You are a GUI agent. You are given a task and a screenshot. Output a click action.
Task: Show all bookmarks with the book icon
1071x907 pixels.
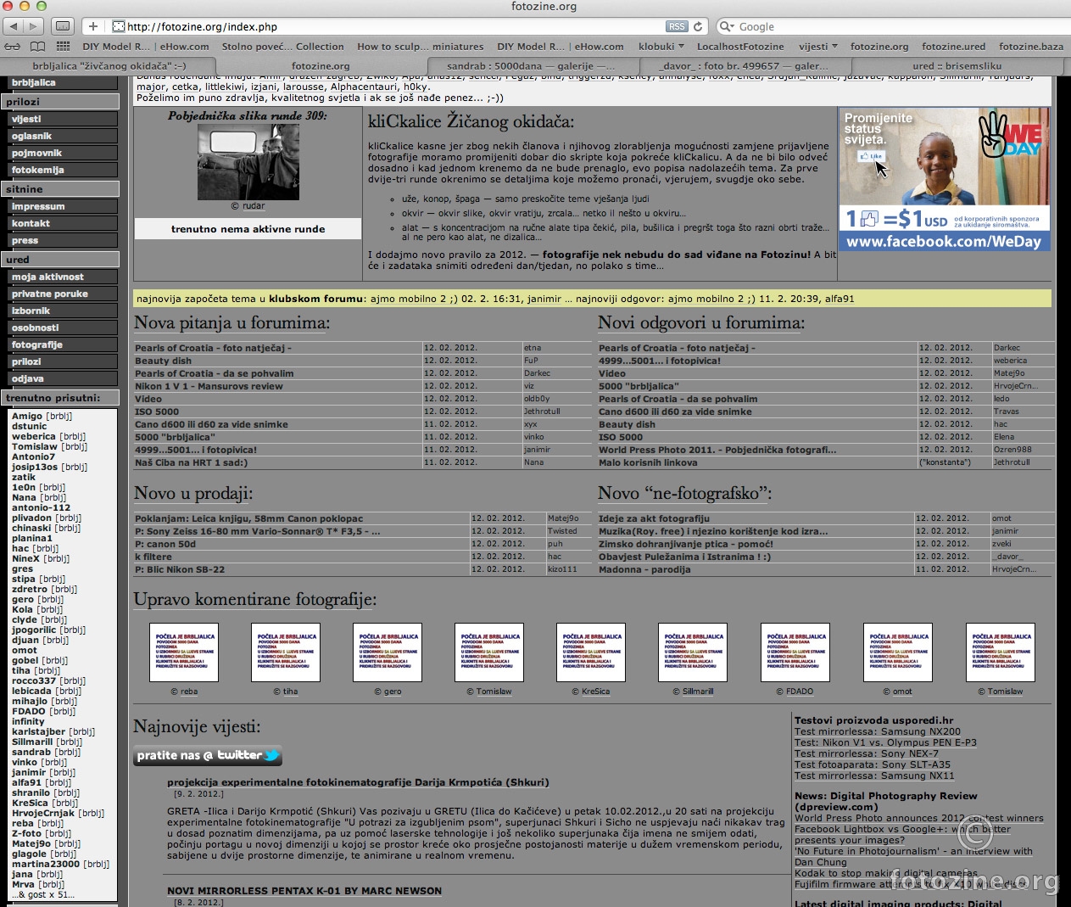point(38,46)
